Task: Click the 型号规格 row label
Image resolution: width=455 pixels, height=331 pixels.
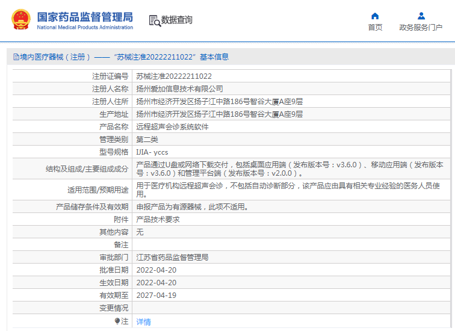Action: [x=114, y=152]
